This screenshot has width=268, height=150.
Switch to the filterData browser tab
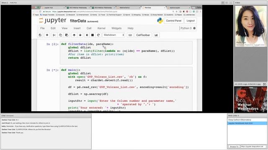(153, 7)
